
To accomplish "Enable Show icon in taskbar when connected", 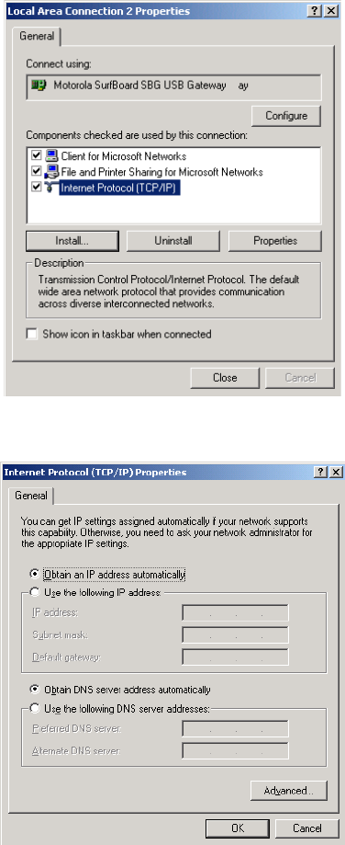I will point(32,334).
